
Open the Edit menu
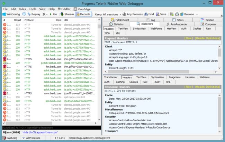pos(13,9)
